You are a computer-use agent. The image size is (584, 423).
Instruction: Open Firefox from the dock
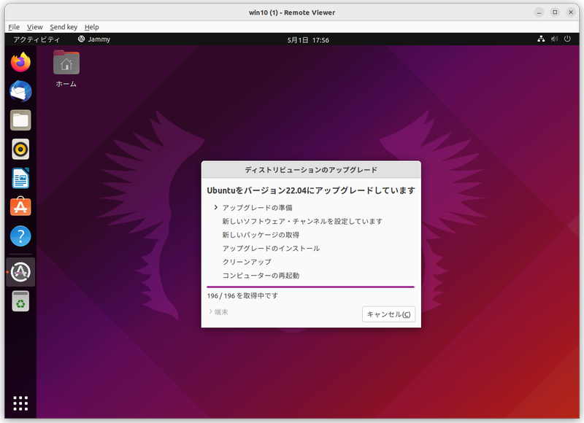point(19,63)
